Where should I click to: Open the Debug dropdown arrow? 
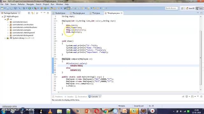(26, 8)
